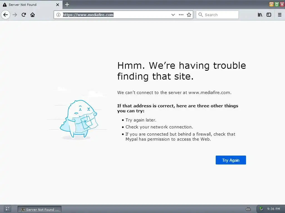Open a new tab with the plus
The height and width of the screenshot is (213, 285).
tap(67, 4)
